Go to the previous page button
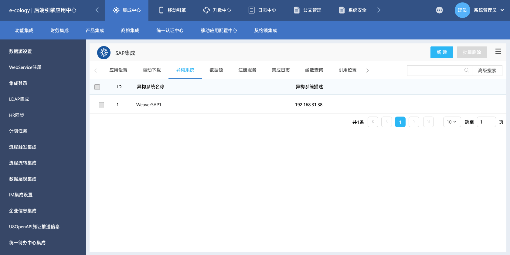This screenshot has height=255, width=510. pos(386,122)
